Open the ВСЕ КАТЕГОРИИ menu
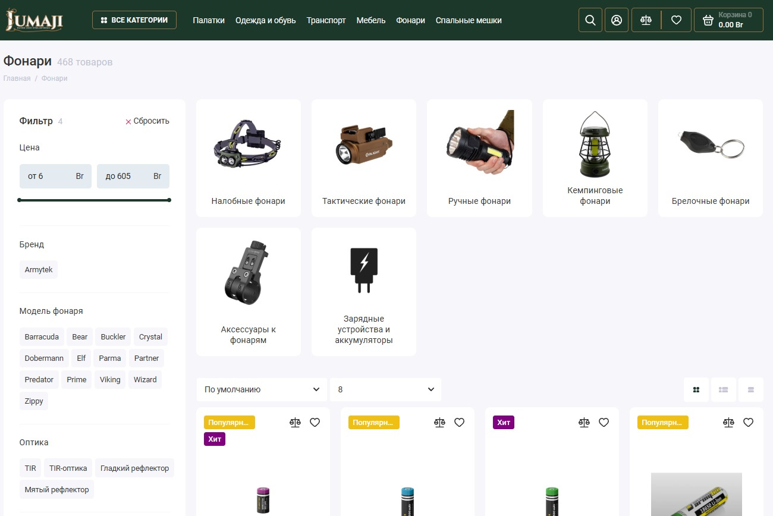The width and height of the screenshot is (773, 516). pyautogui.click(x=134, y=20)
